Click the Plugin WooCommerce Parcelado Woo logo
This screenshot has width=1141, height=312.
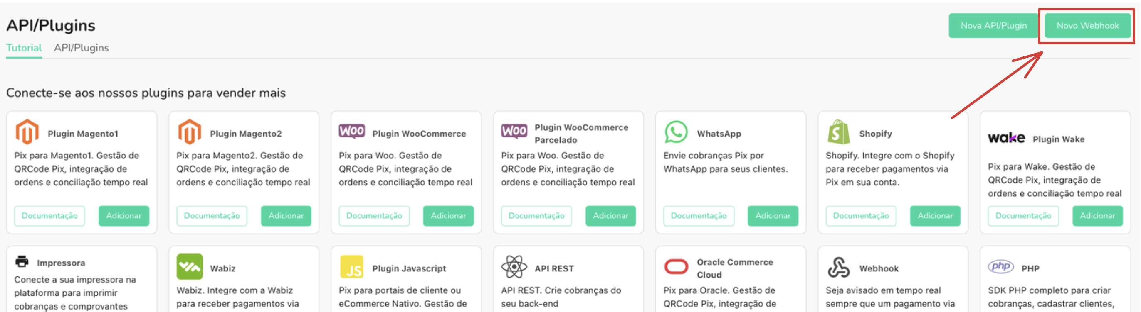coord(514,131)
